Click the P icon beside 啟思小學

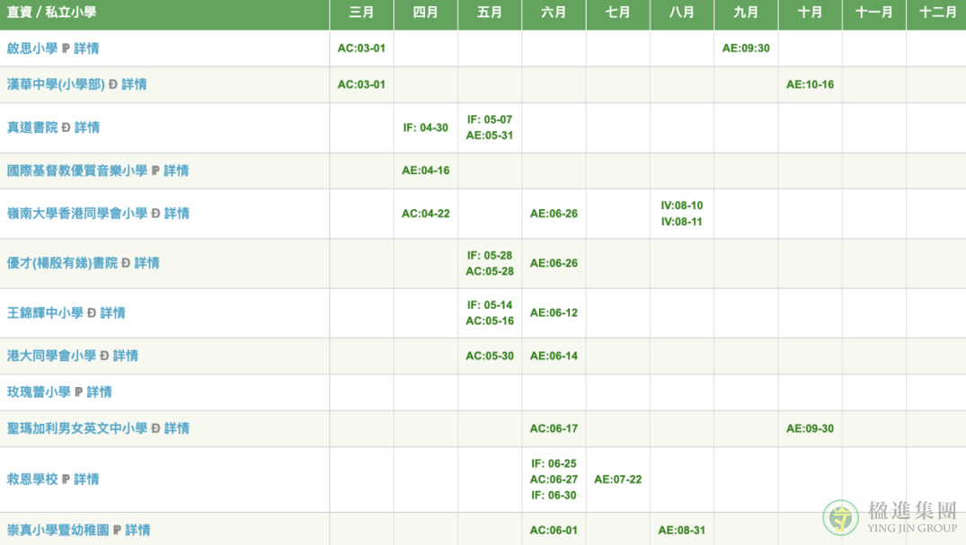click(x=66, y=48)
